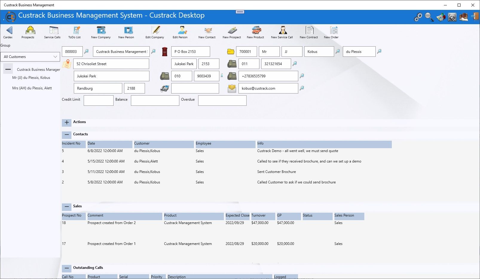Click the New Contract document icon
Viewport: 480px width, 279px height.
coord(309,30)
